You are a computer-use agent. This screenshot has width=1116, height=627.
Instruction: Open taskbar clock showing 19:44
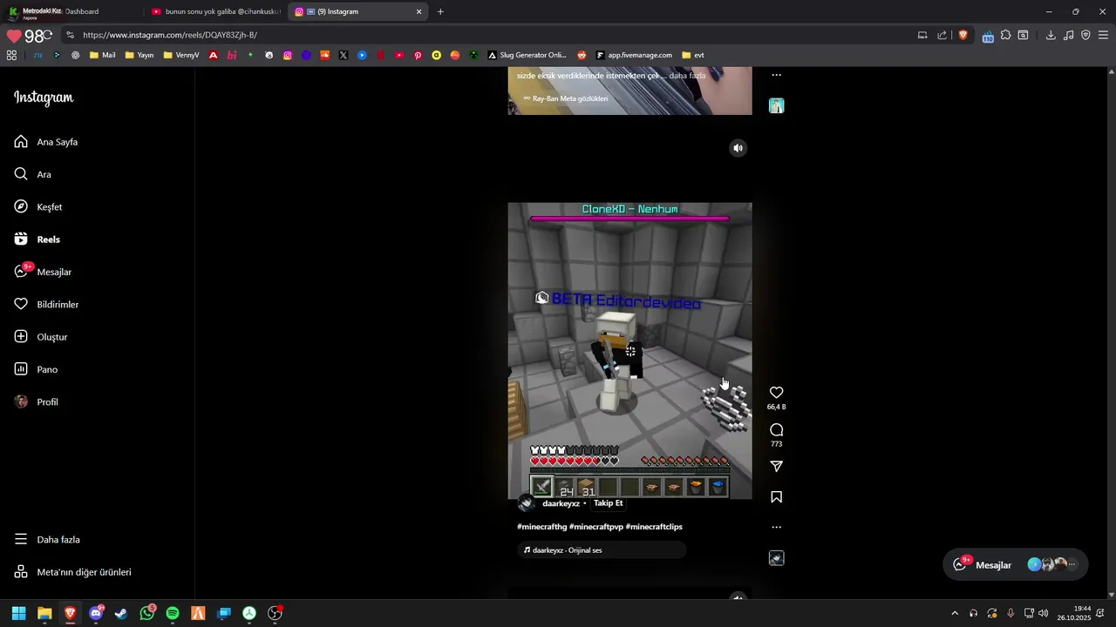[x=1074, y=613]
